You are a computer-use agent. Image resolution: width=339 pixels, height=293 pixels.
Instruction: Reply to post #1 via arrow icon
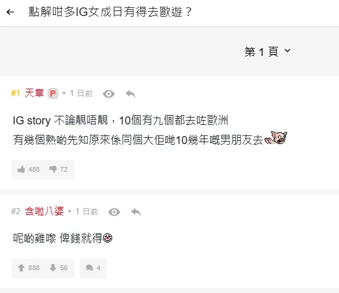pos(131,94)
